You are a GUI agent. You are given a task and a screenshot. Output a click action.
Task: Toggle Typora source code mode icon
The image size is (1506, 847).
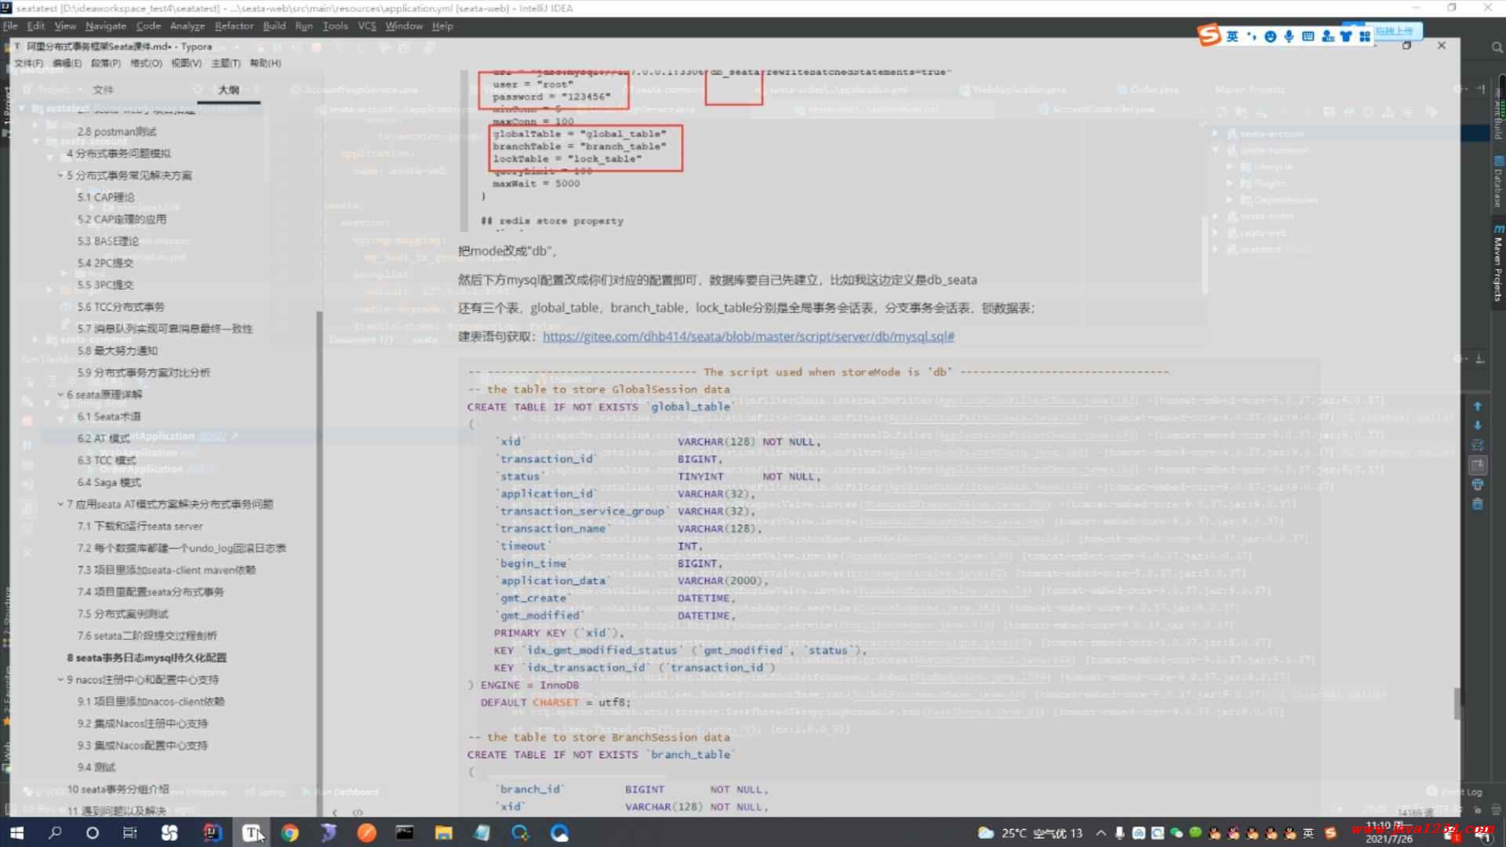357,812
